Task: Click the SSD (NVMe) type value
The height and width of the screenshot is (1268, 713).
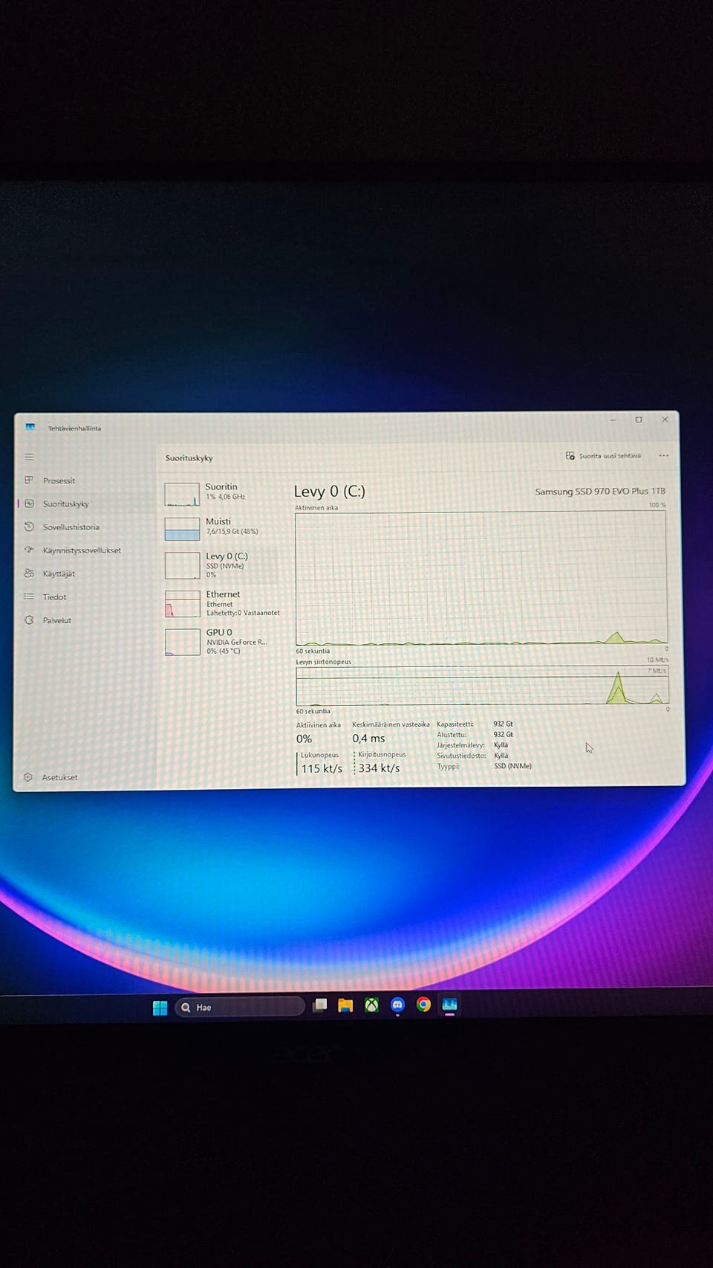Action: click(x=512, y=766)
